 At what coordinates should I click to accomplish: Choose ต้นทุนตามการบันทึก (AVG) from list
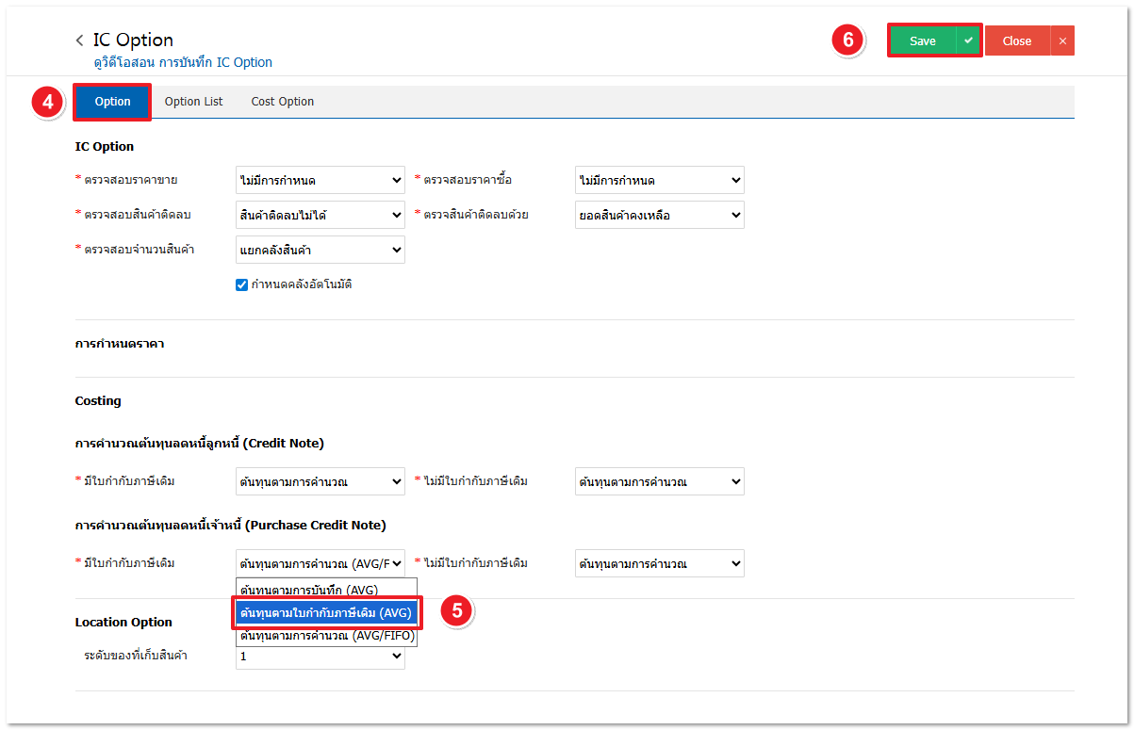(309, 590)
